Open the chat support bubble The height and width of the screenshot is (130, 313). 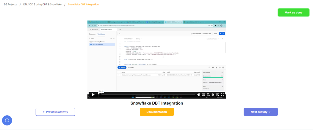[x=7, y=121]
